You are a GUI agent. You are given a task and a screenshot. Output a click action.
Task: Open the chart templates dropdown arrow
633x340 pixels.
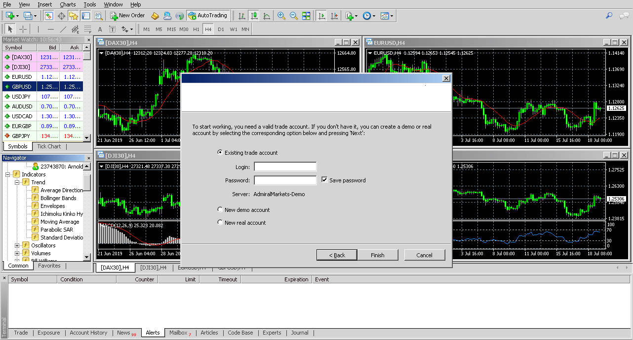click(x=392, y=15)
